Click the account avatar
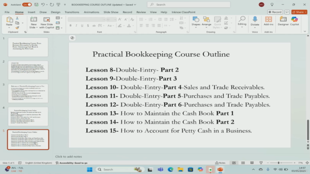The width and height of the screenshot is (310, 174). (262, 4)
